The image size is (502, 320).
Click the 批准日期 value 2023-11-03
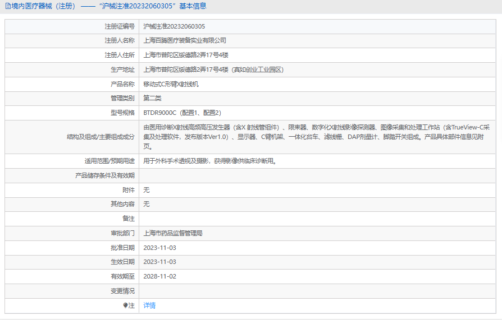pyautogui.click(x=159, y=248)
